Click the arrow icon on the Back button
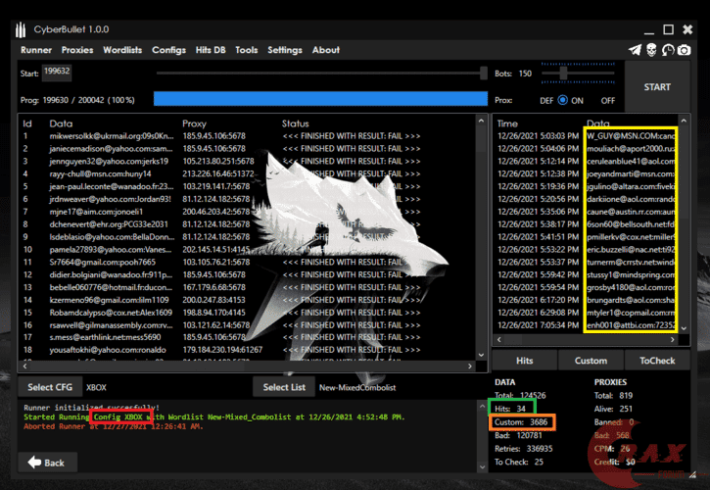This screenshot has width=710, height=490. [33, 463]
